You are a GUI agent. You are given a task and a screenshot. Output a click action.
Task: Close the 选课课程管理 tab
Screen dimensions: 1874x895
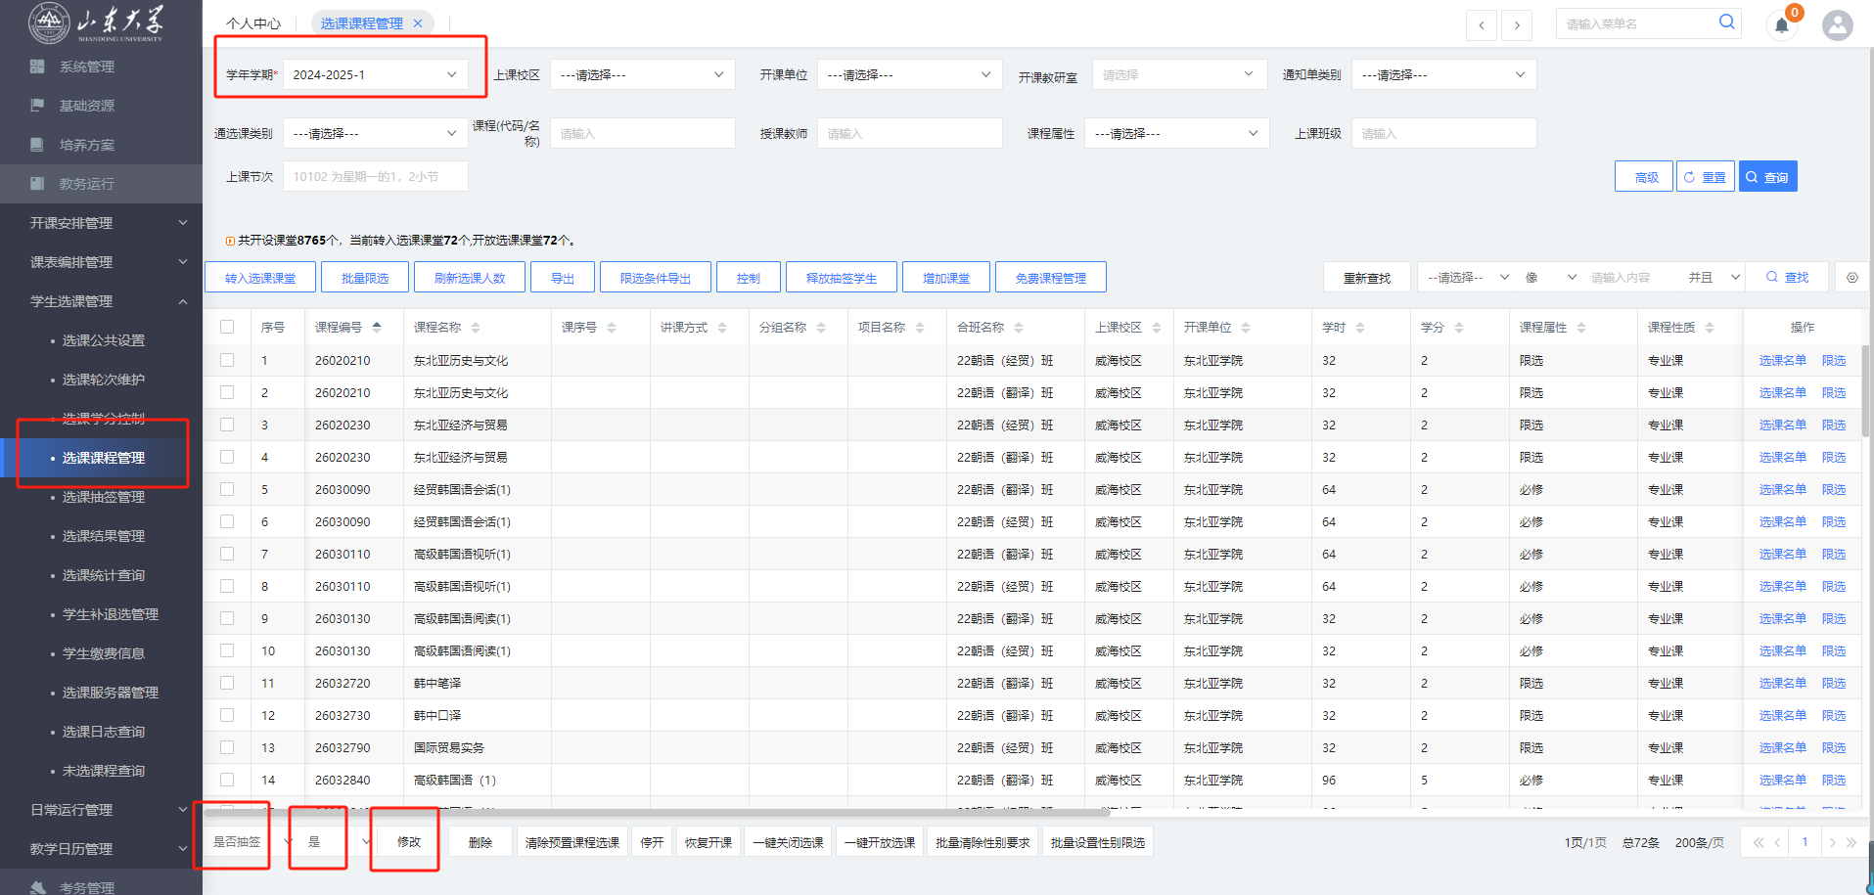pos(418,23)
